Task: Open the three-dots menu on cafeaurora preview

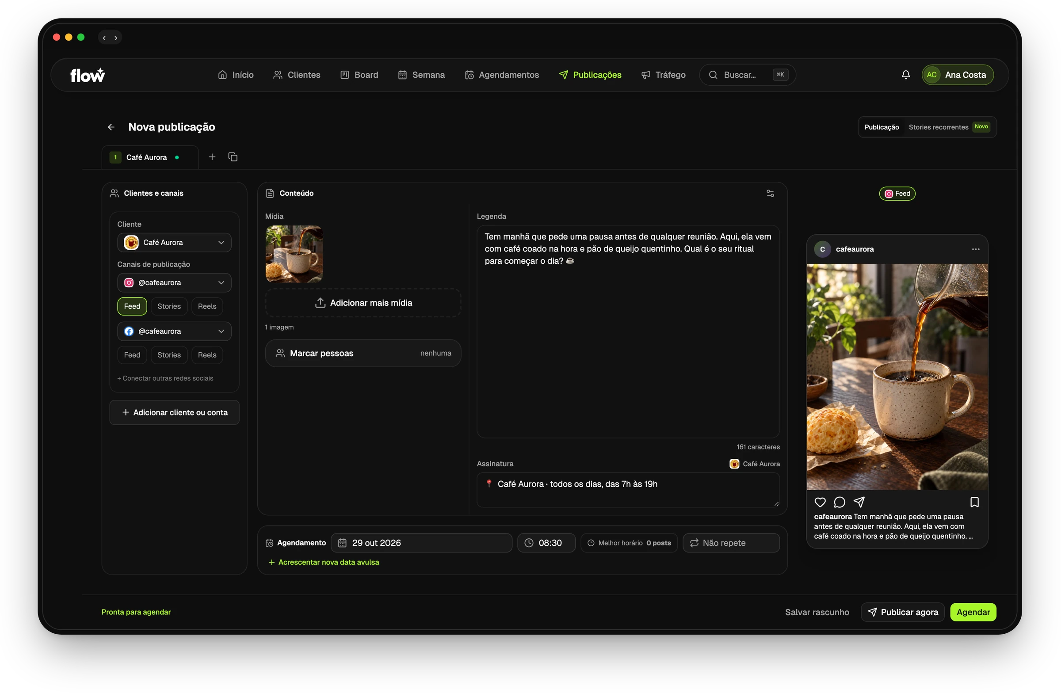Action: (x=975, y=249)
